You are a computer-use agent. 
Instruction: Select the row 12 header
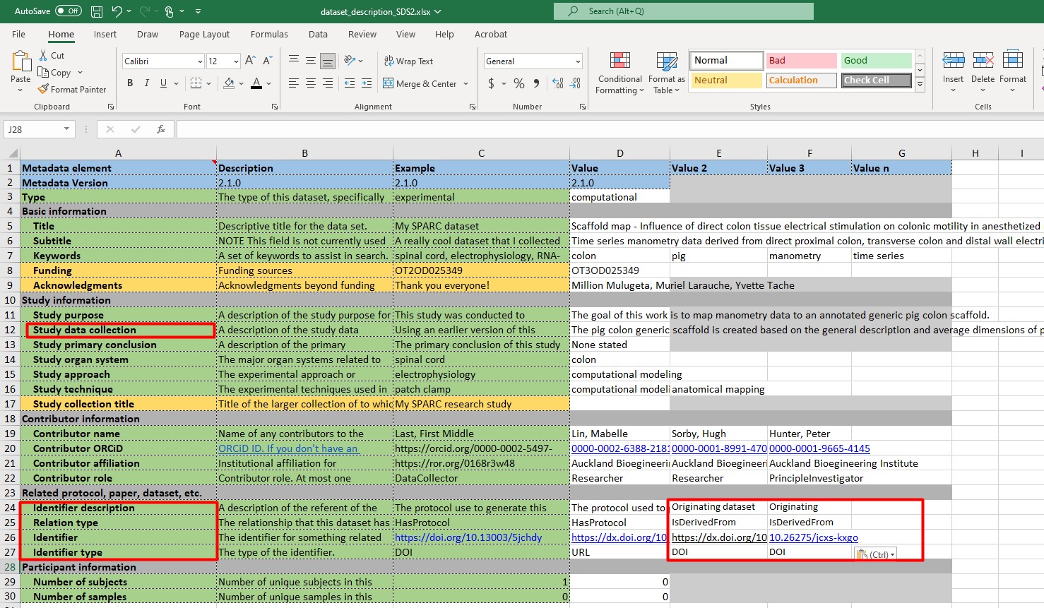(x=10, y=330)
